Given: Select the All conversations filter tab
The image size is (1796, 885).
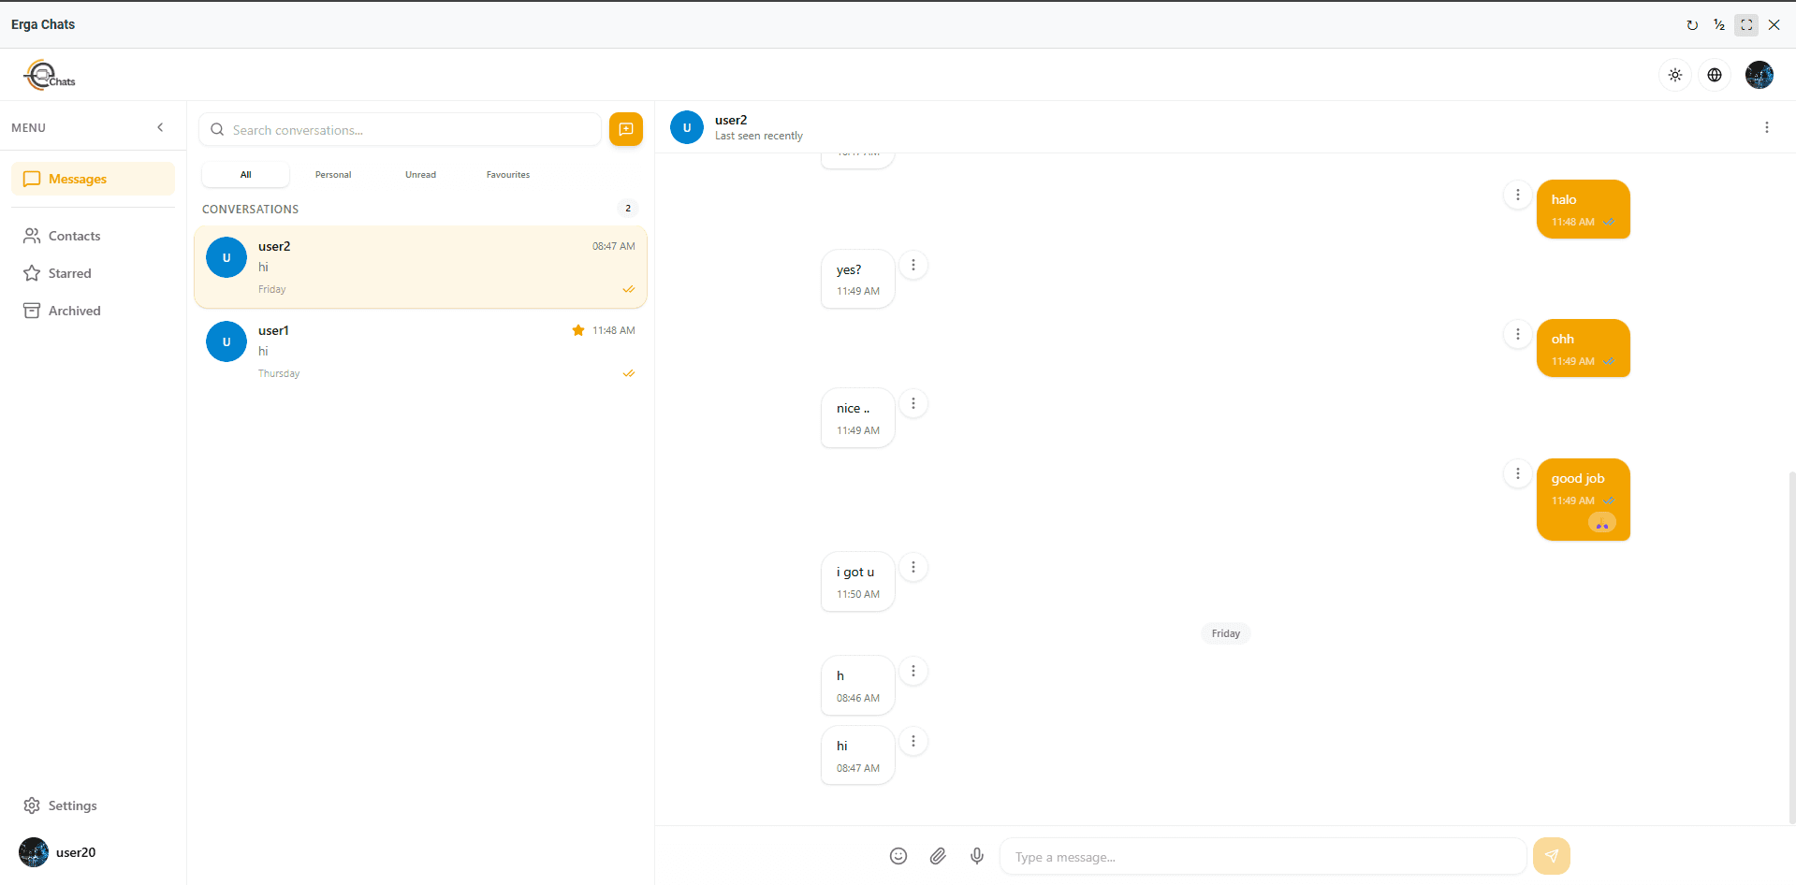Looking at the screenshot, I should coord(245,175).
